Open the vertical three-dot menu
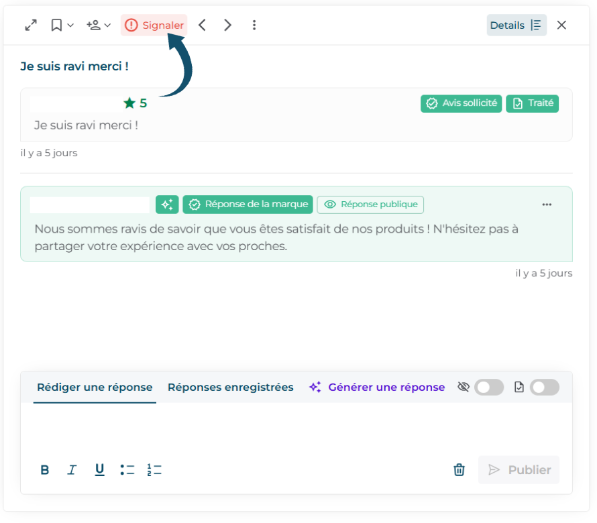This screenshot has width=597, height=523. point(254,25)
